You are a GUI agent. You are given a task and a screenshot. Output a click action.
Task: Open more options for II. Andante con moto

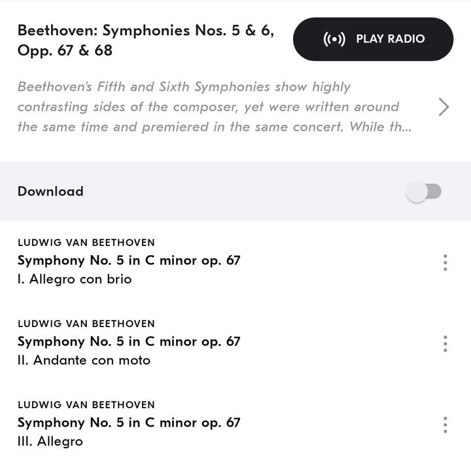click(445, 344)
